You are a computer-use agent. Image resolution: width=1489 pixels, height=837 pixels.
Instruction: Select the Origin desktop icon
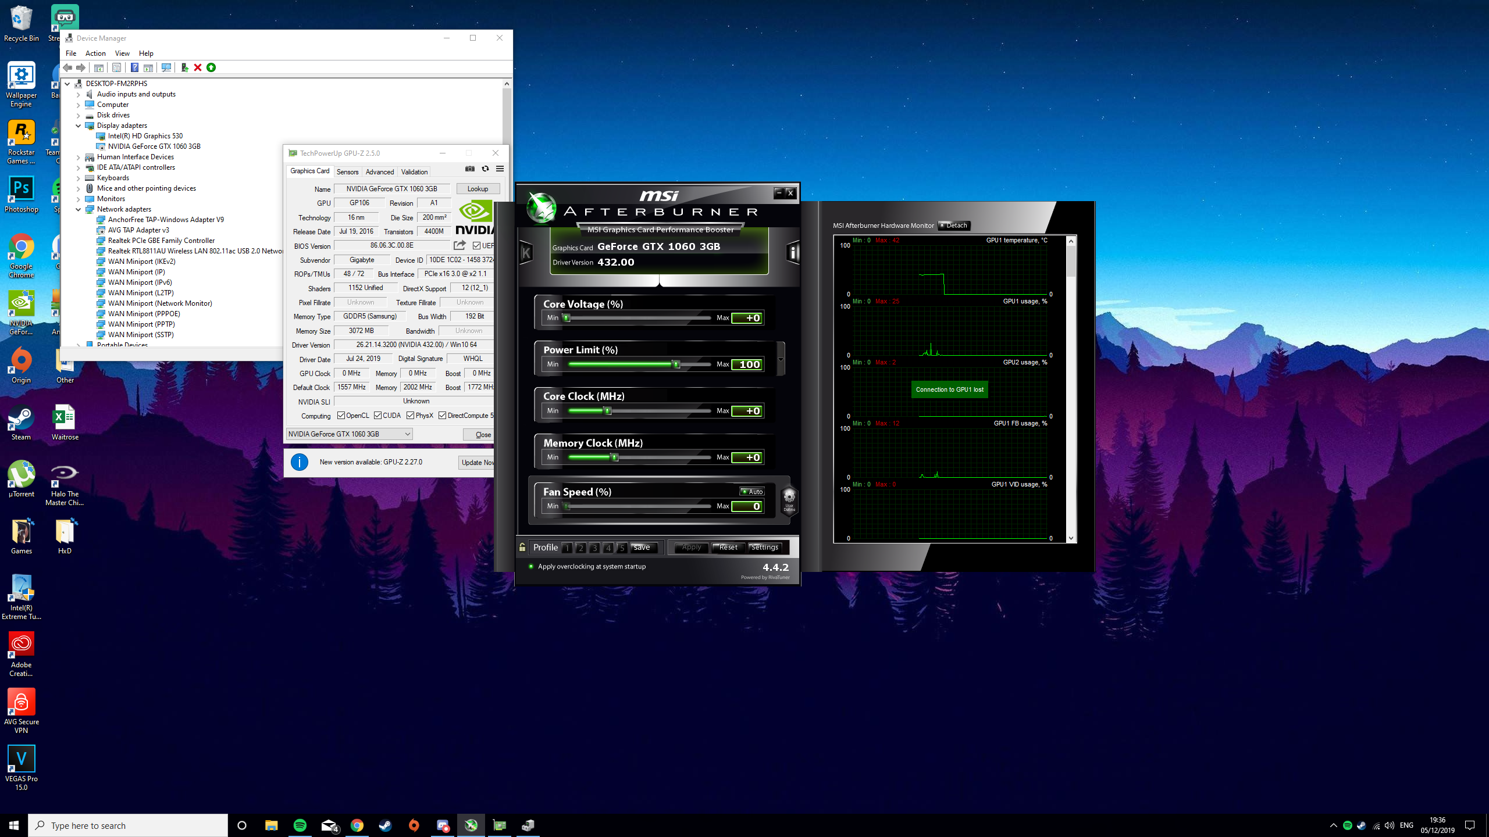pyautogui.click(x=22, y=366)
